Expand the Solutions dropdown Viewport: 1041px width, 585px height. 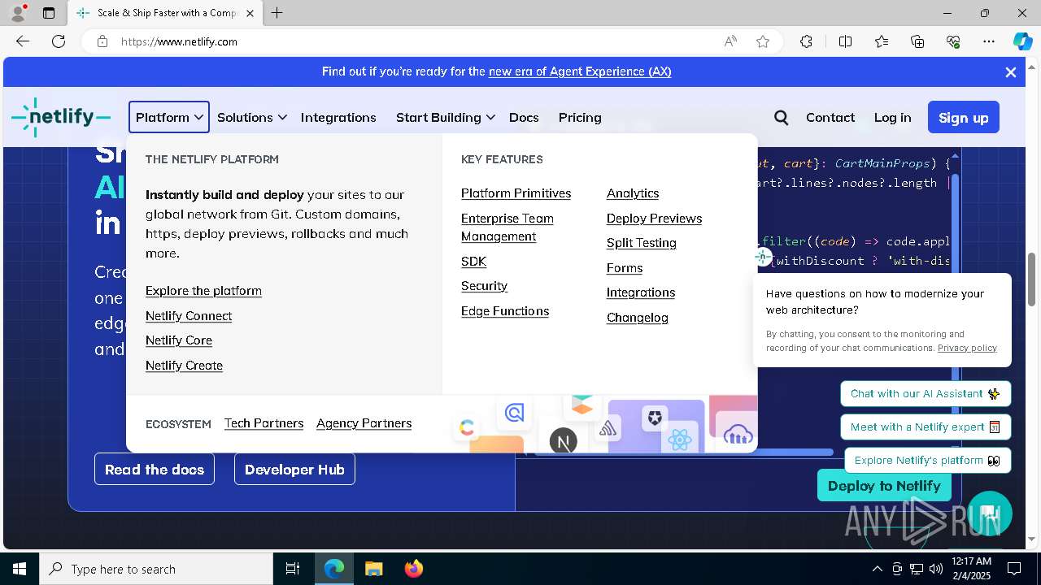(x=252, y=117)
